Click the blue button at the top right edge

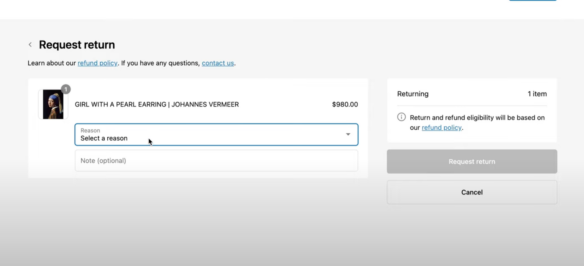point(533,0)
